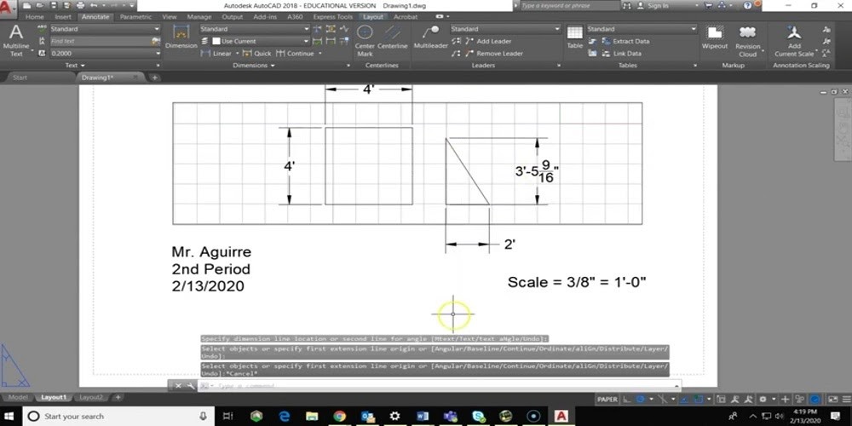
Task: Click the Find text input field
Action: click(102, 41)
